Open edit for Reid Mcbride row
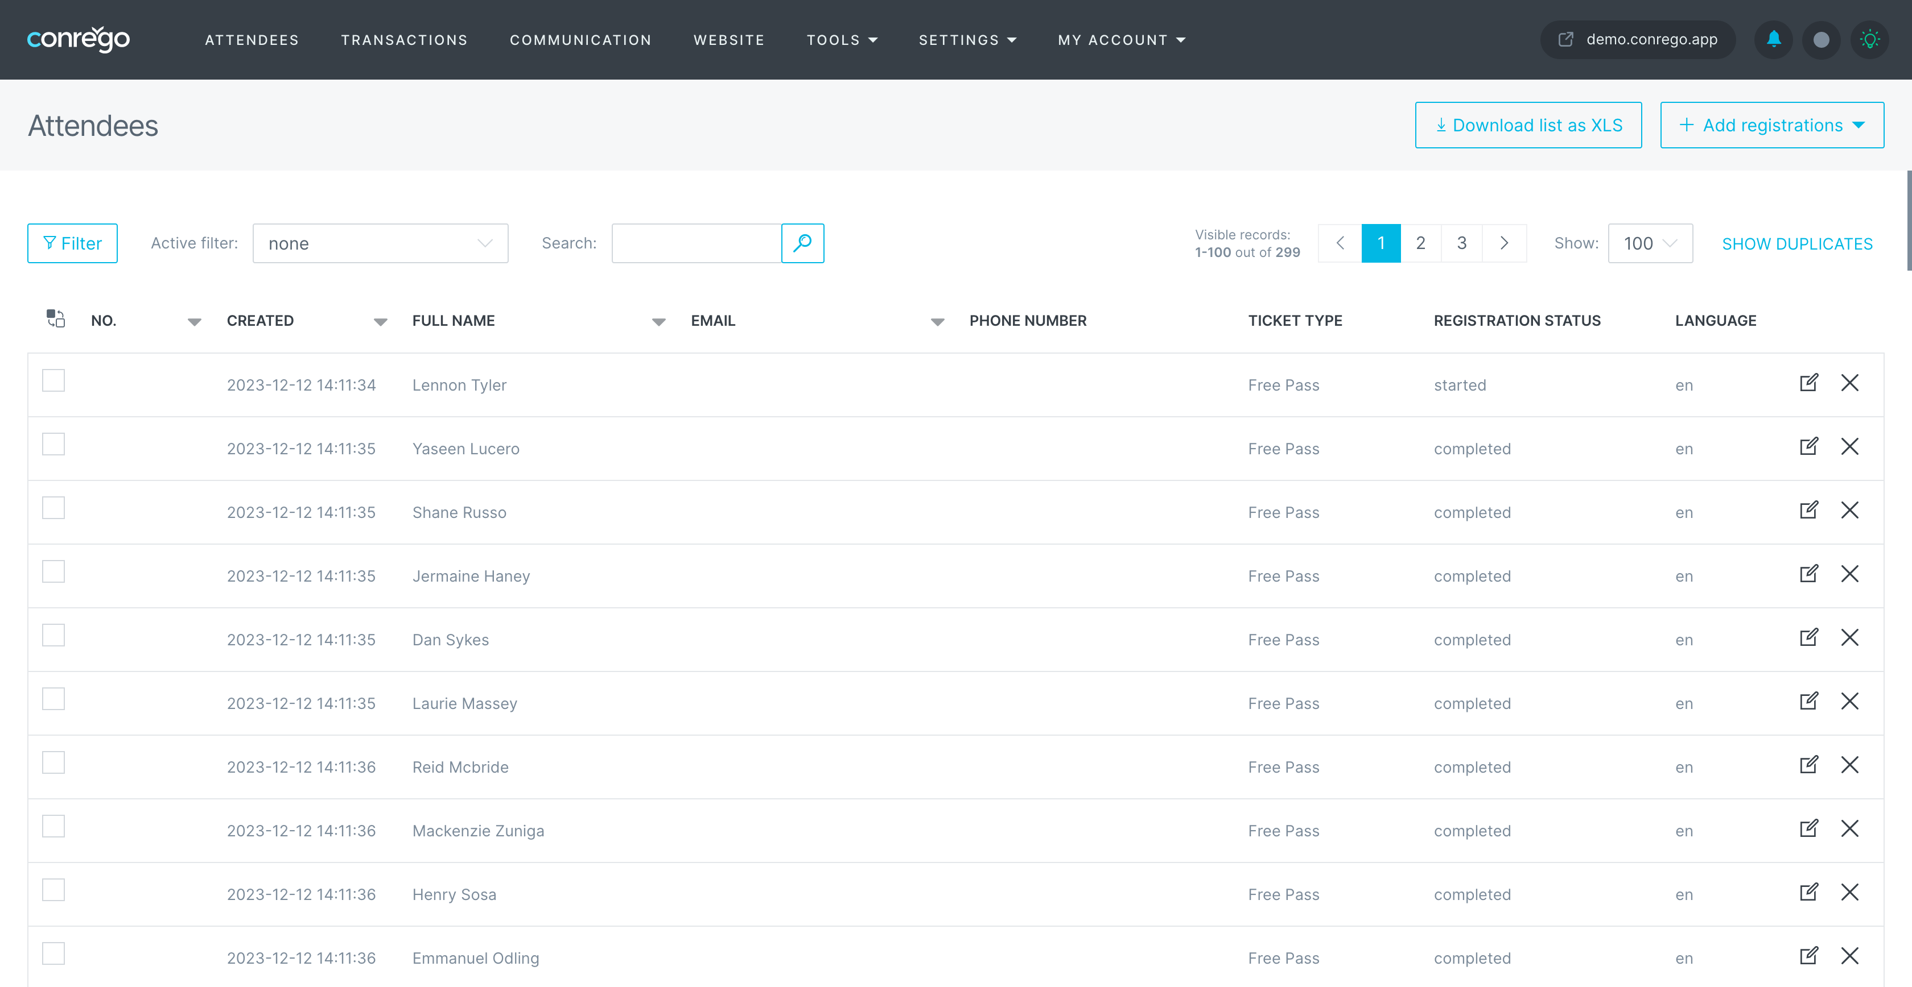The width and height of the screenshot is (1912, 987). point(1808,765)
